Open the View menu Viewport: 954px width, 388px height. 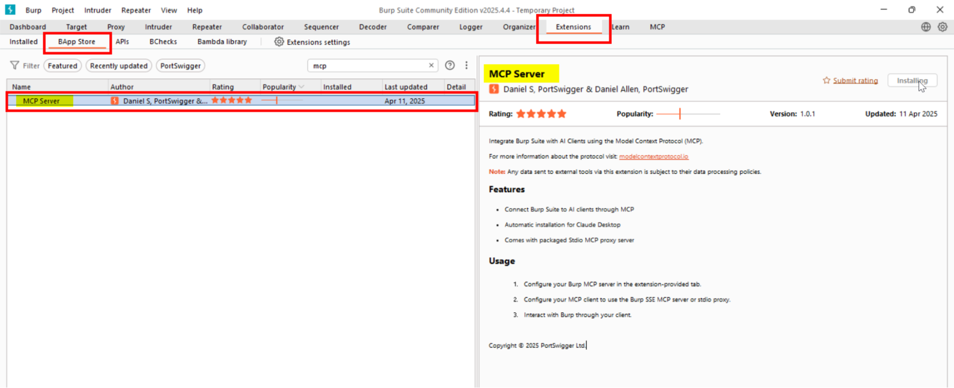pos(169,10)
